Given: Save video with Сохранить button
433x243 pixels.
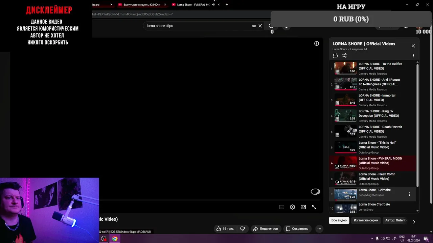Looking at the screenshot, I should (297, 228).
